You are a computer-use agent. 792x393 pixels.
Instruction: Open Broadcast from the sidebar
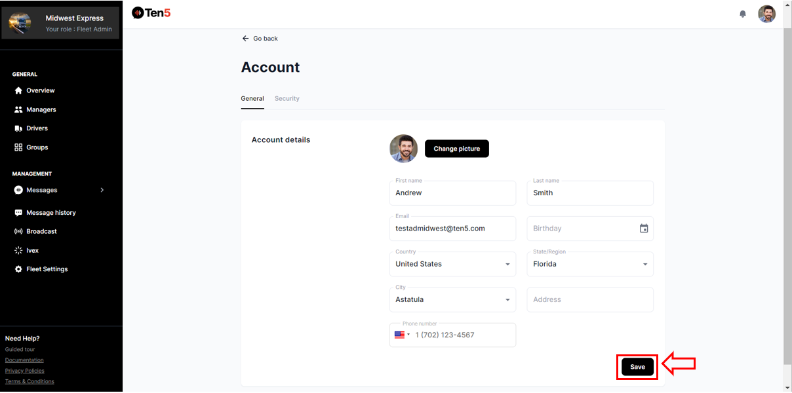coord(41,231)
